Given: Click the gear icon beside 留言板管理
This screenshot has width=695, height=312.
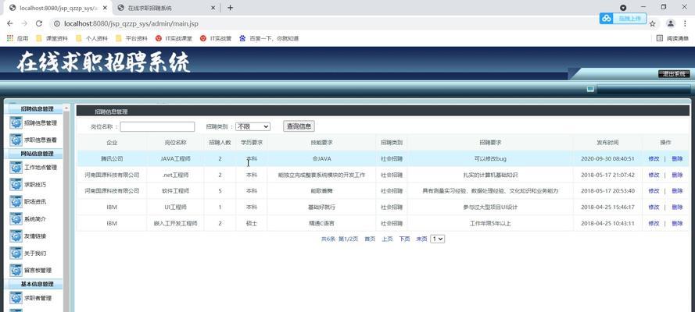Looking at the screenshot, I should pos(16,271).
